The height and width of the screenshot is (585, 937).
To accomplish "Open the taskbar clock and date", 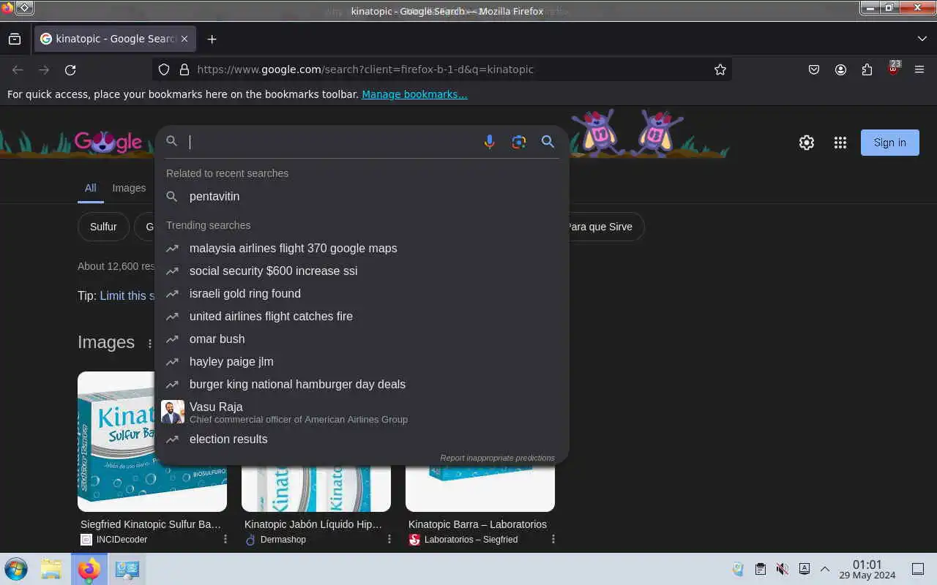I will pos(867,570).
